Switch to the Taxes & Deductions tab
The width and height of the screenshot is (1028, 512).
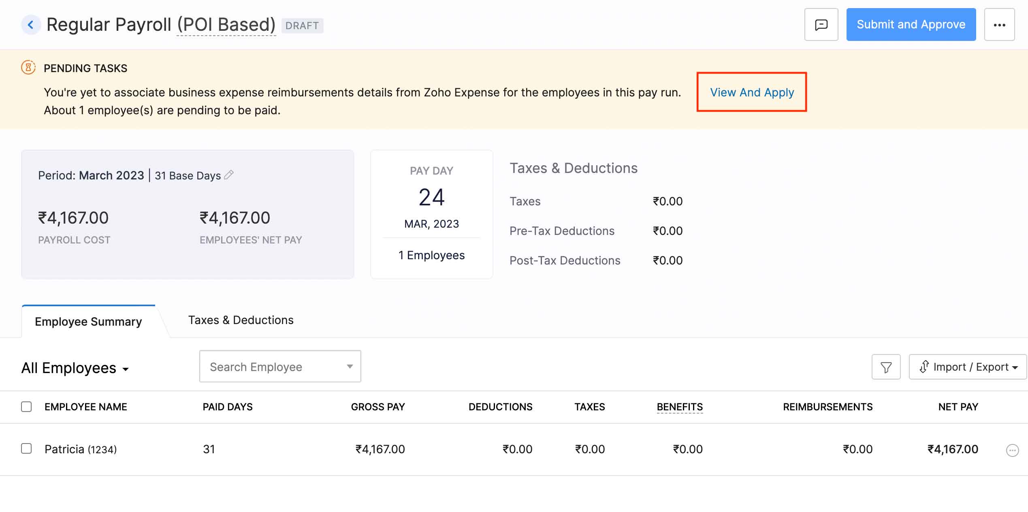[241, 320]
